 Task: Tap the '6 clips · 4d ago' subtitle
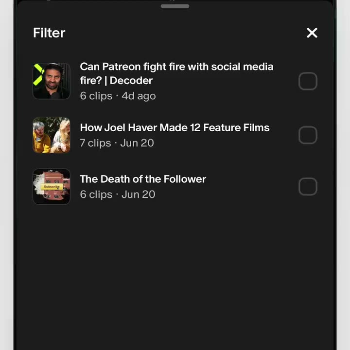point(118,96)
